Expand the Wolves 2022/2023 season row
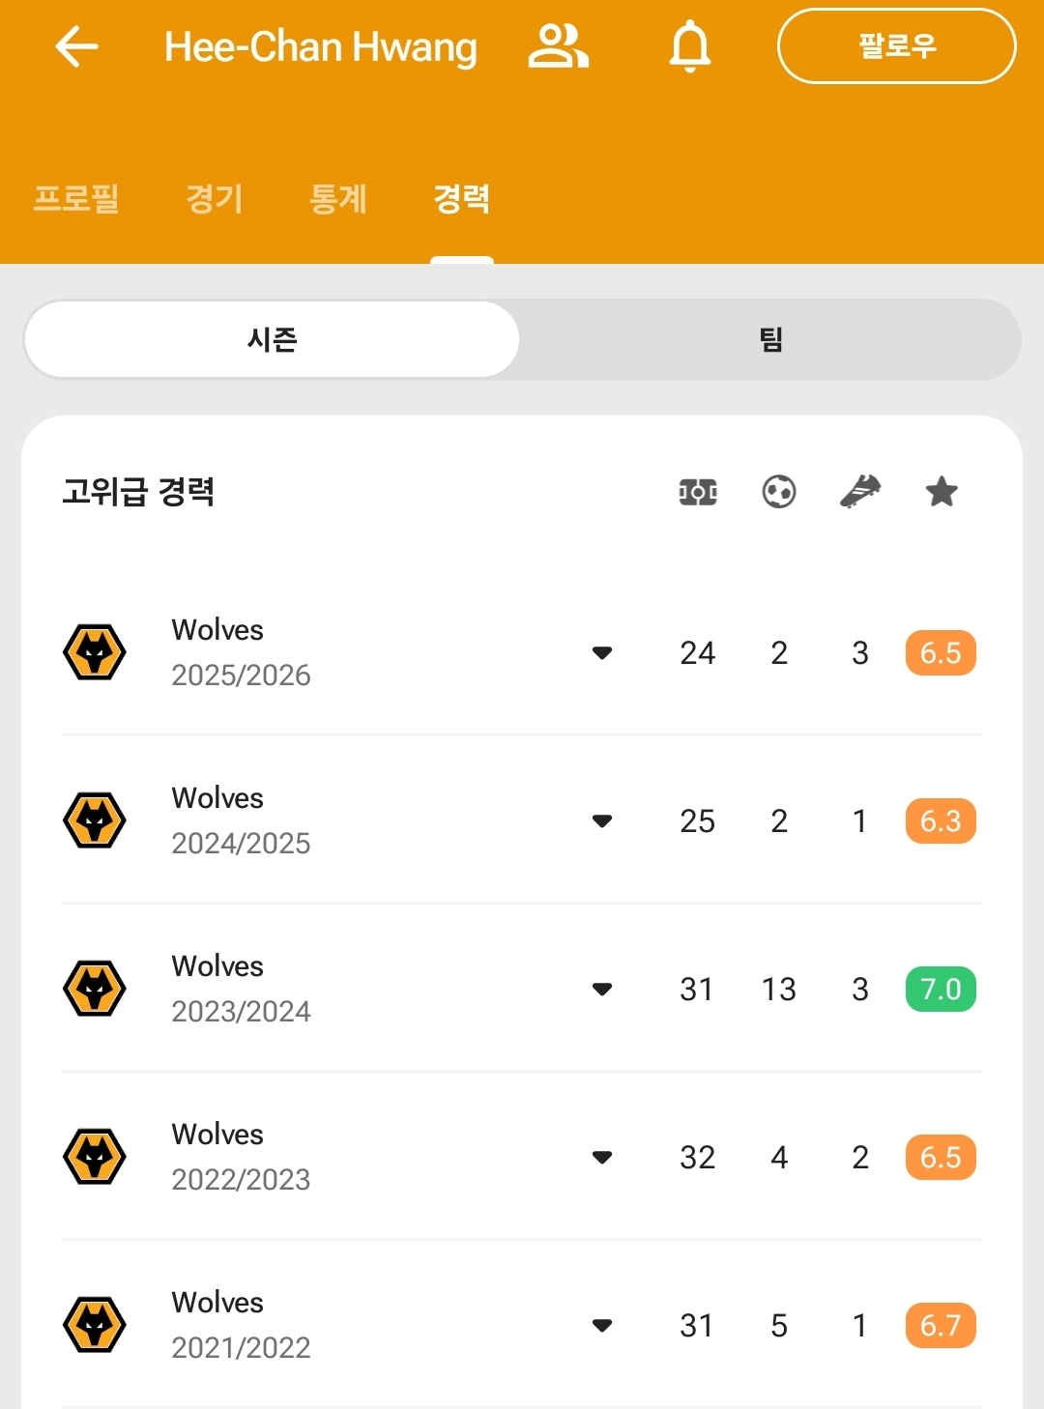This screenshot has width=1044, height=1409. pos(602,1158)
